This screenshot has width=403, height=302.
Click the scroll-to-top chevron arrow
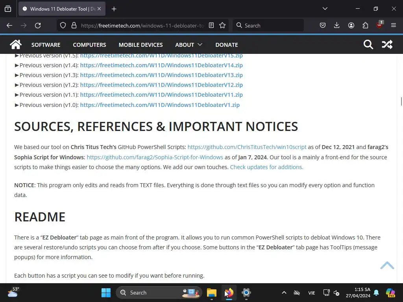(x=387, y=265)
